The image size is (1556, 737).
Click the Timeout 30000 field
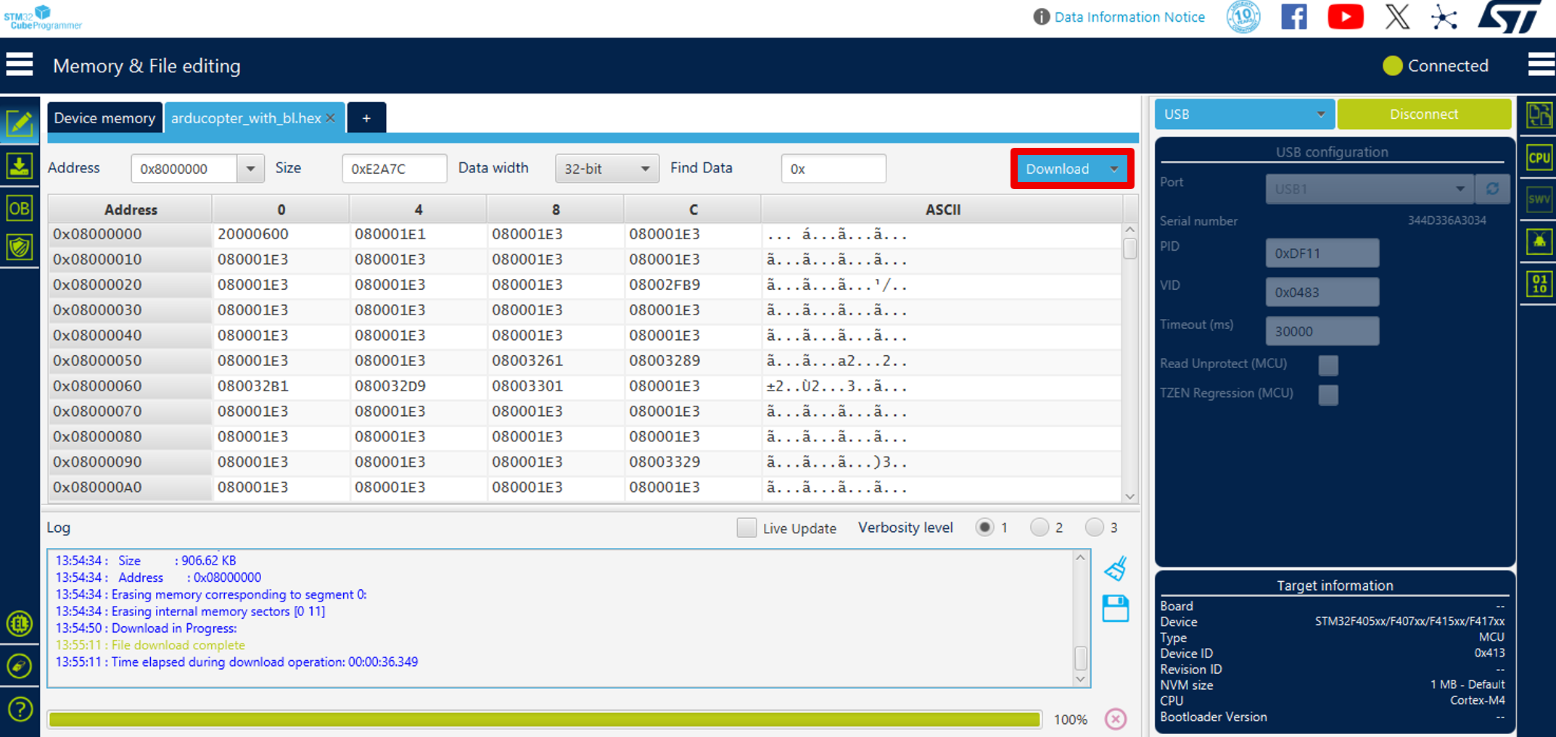point(1322,331)
